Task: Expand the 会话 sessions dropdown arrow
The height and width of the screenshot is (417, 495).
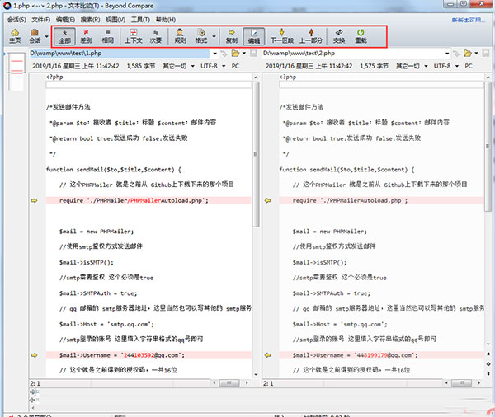Action: 47,36
